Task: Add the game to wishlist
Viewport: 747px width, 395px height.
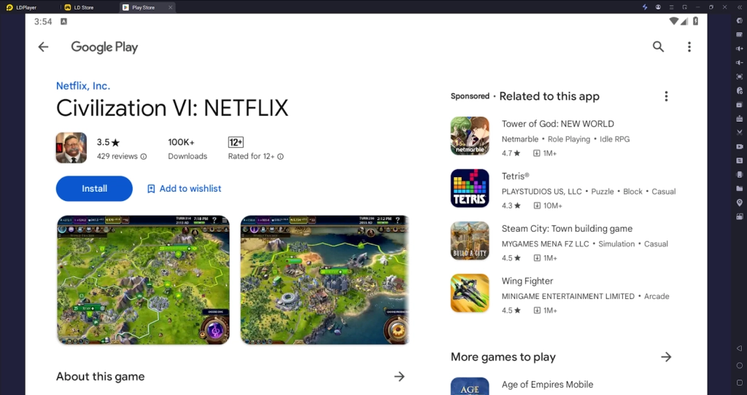Action: click(x=184, y=189)
